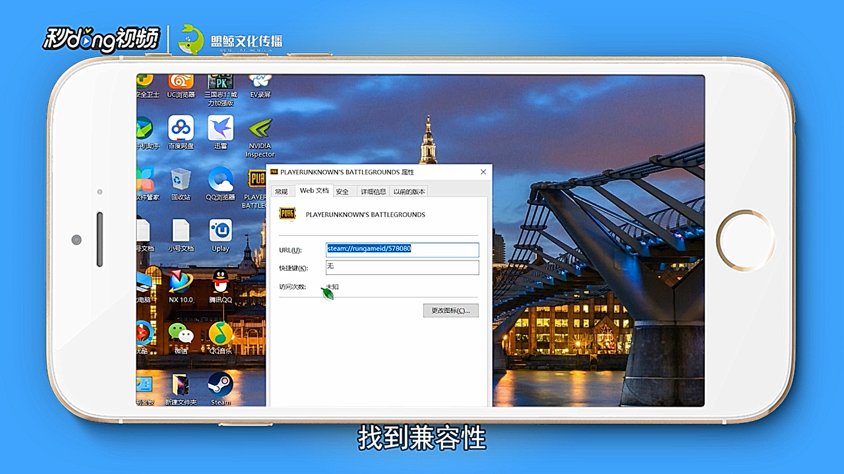
Task: Click the Steam desktop icon
Action: click(221, 389)
